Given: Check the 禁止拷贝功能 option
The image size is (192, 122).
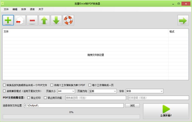Looking at the screenshot, I should pos(45,98).
